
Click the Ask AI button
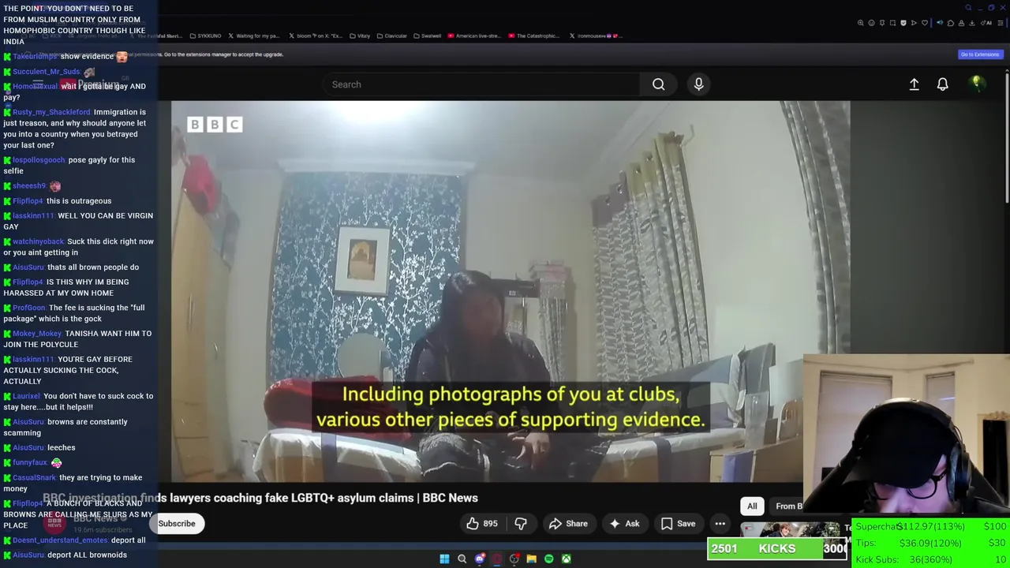[624, 524]
